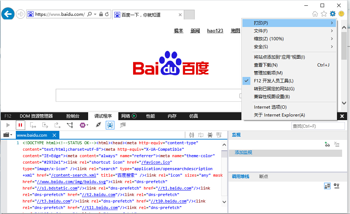350x214 pixels.
Task: Click the 地图 link
Action: (x=235, y=31)
